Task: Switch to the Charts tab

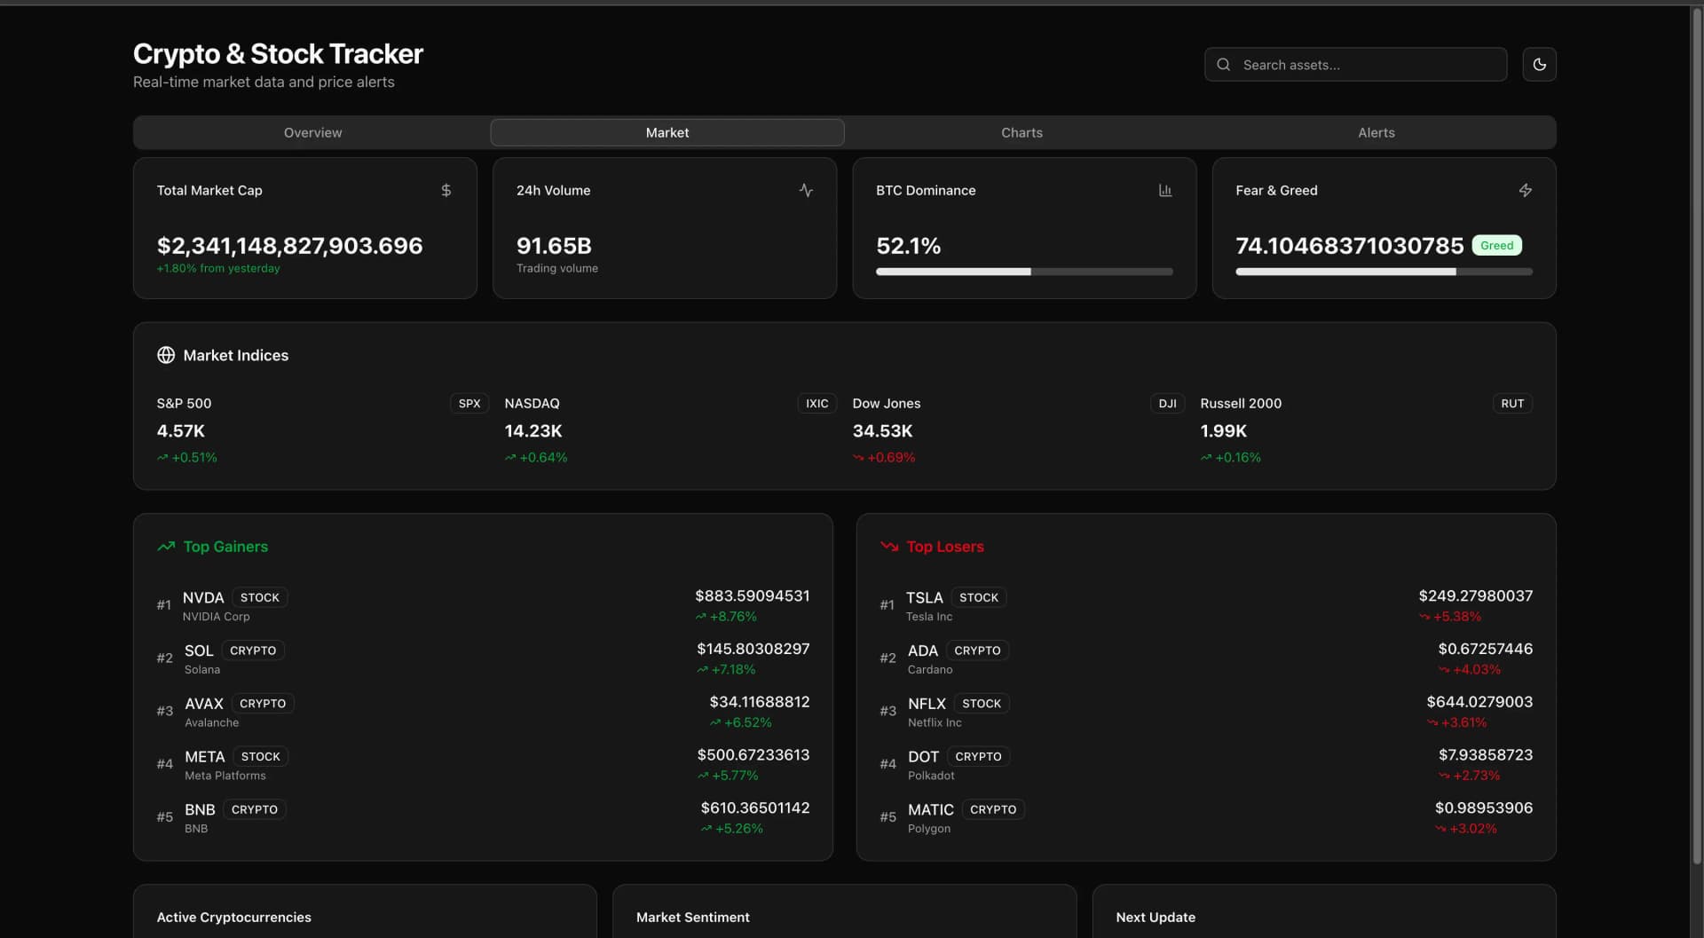Action: 1022,132
